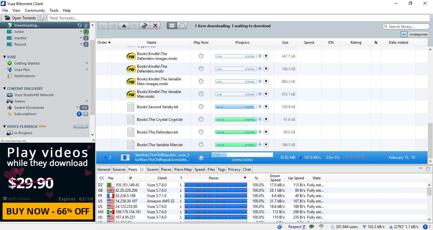Click the force recheck/refresh toolbar icon
The height and width of the screenshot is (230, 433).
(145, 26)
